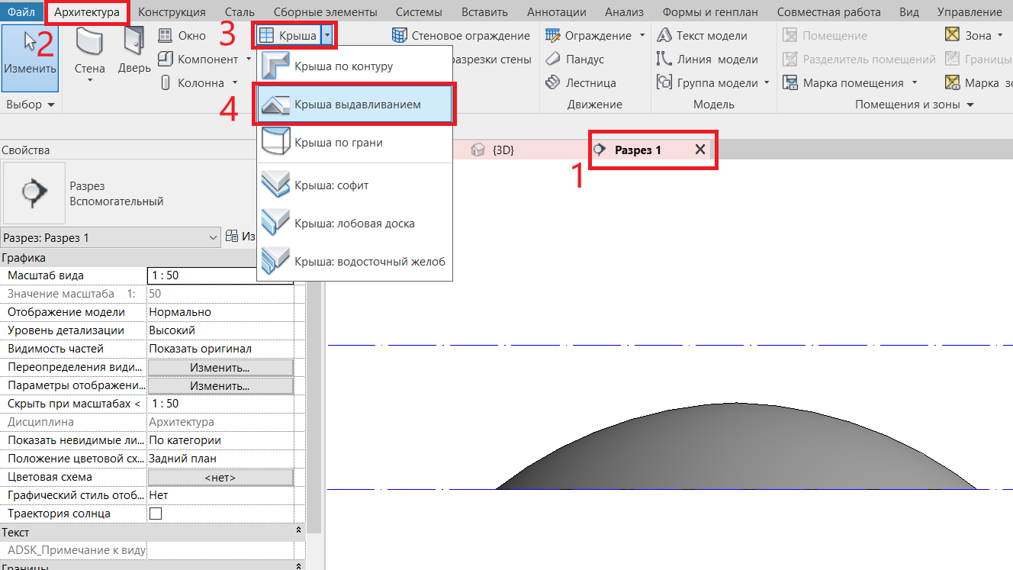Pick Крыша: водосточный желоб menu entry
This screenshot has width=1013, height=570.
click(355, 262)
